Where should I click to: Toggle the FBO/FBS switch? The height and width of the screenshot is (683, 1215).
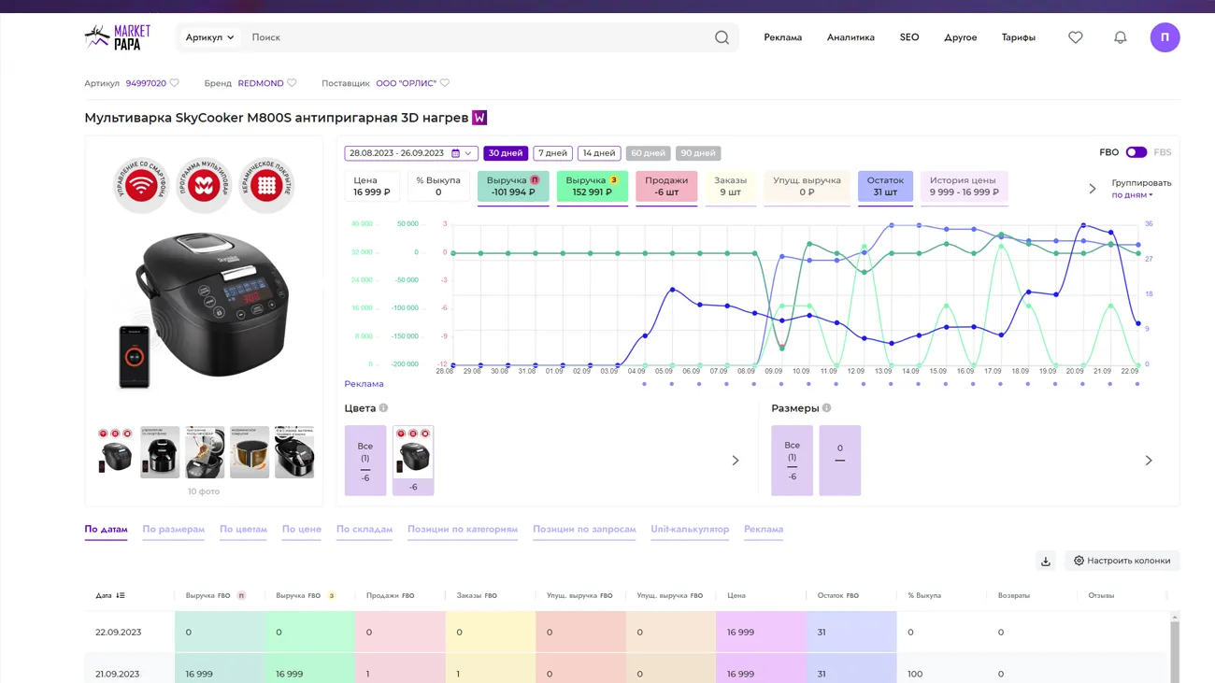(x=1136, y=152)
